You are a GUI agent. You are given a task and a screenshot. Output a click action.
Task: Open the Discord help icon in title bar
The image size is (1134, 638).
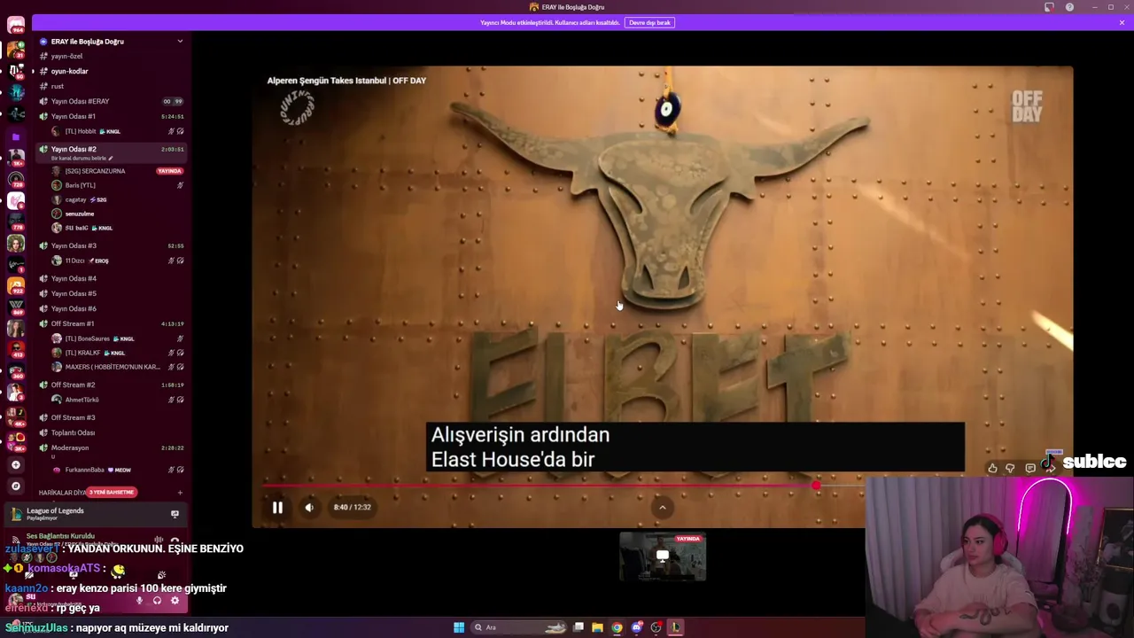click(x=1069, y=7)
